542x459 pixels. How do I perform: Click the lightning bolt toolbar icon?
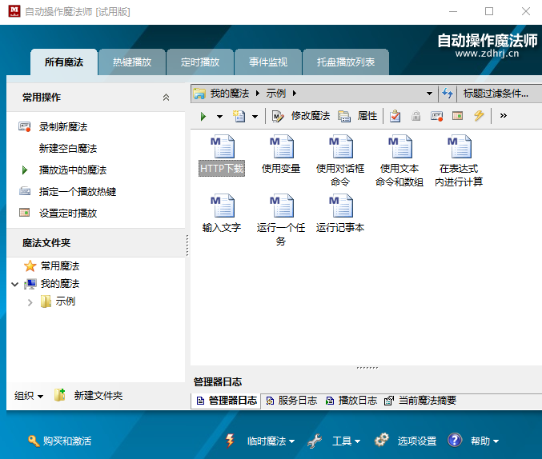pos(479,116)
